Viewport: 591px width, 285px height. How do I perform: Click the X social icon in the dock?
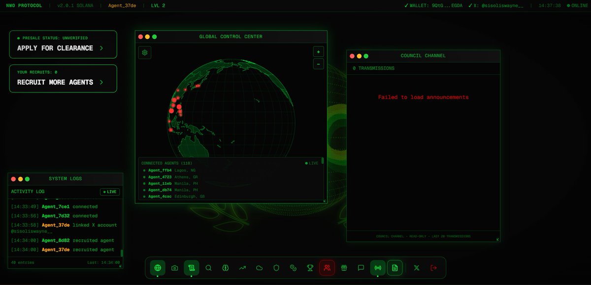point(417,268)
